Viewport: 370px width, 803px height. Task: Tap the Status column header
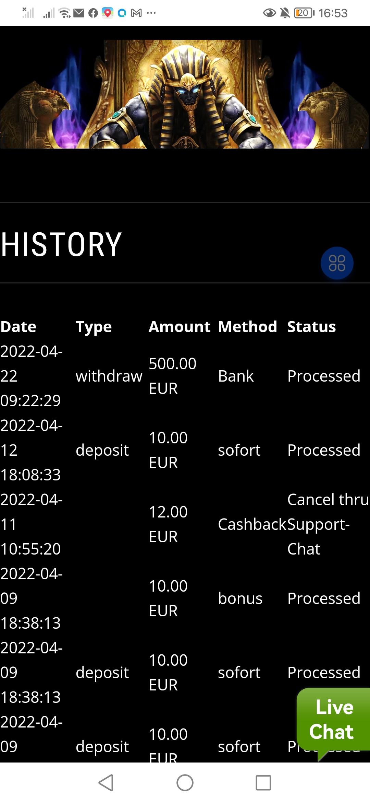tap(311, 327)
